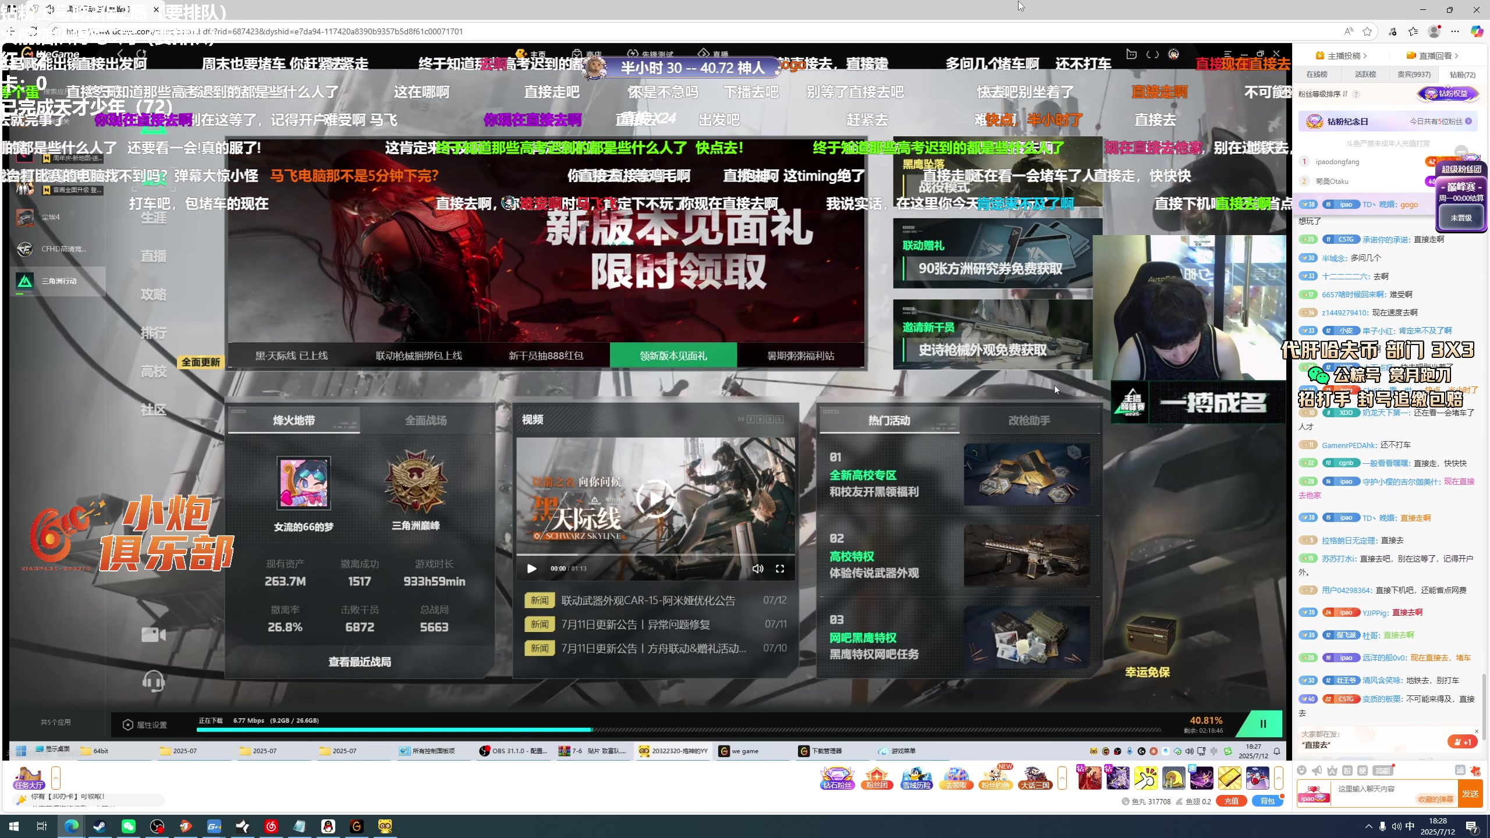Open the 背包 backpack button
The width and height of the screenshot is (1490, 838).
tap(1267, 801)
